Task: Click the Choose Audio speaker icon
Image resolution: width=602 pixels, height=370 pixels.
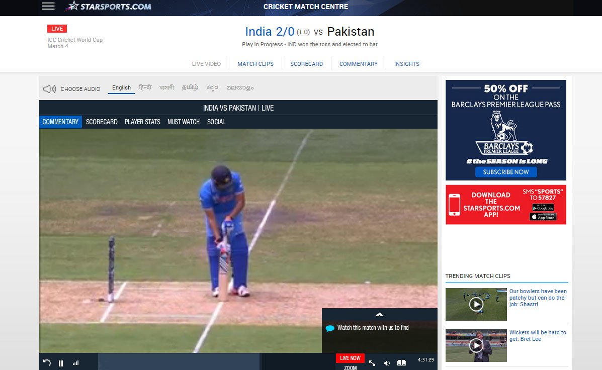Action: (x=49, y=89)
